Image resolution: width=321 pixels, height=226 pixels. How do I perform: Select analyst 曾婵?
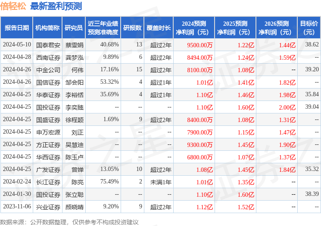tap(78, 170)
